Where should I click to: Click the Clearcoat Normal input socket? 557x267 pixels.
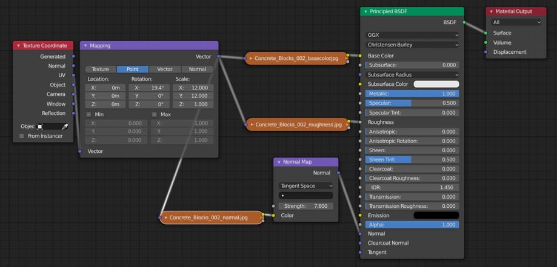360,243
